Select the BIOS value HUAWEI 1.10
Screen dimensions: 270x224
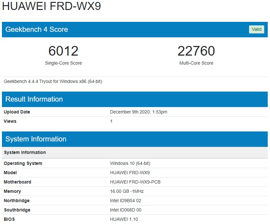[x=124, y=219]
